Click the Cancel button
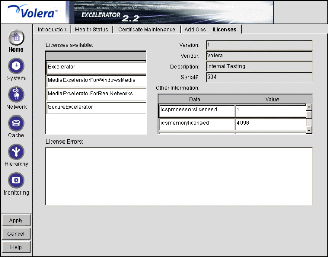The height and width of the screenshot is (257, 328). pyautogui.click(x=16, y=234)
